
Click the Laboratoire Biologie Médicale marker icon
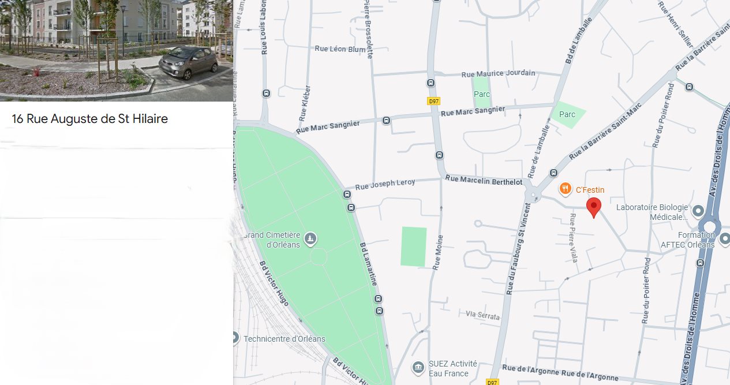(698, 212)
